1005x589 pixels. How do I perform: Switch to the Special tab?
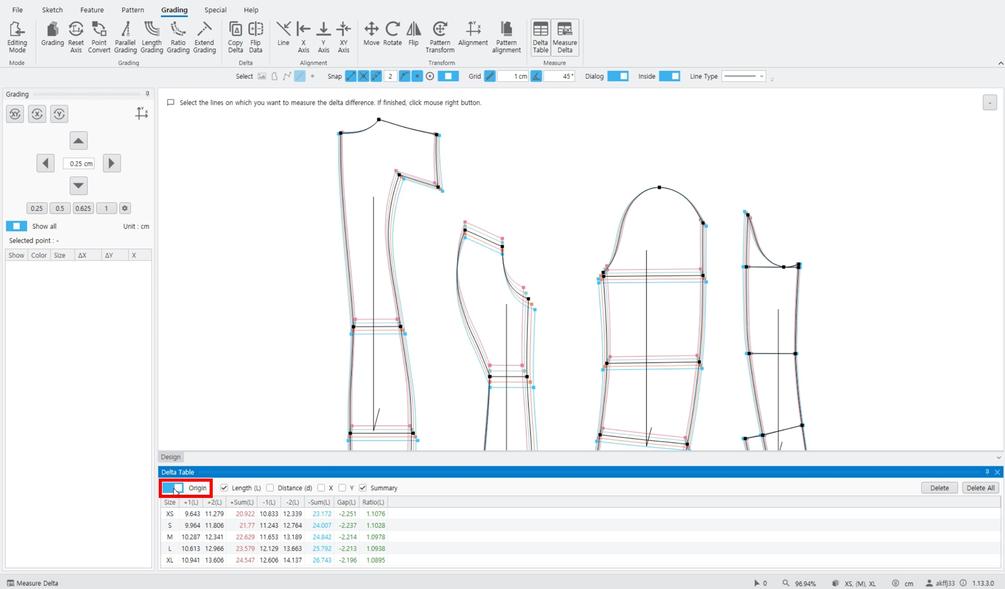[215, 10]
